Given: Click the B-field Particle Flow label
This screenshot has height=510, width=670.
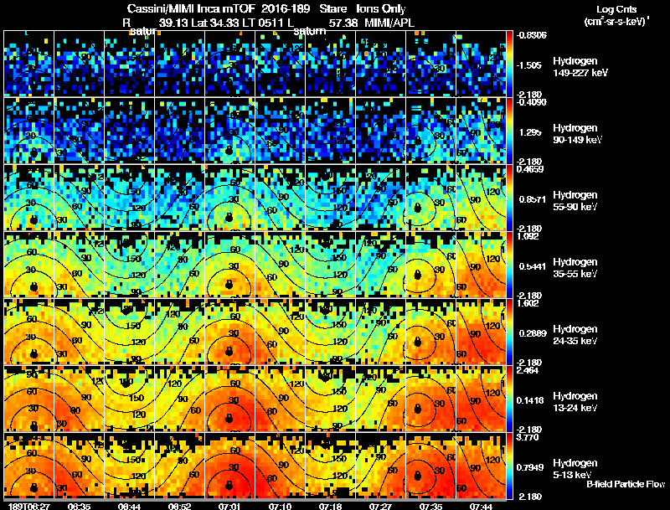Looking at the screenshot, I should [626, 484].
